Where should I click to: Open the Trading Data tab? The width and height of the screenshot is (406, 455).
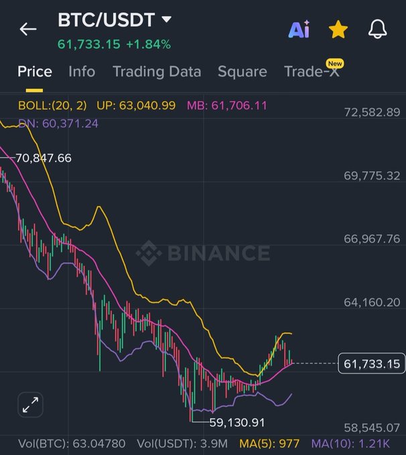157,72
